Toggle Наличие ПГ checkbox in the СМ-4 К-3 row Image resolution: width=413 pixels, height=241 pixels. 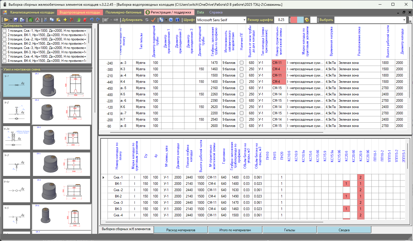pyautogui.click(x=241, y=69)
